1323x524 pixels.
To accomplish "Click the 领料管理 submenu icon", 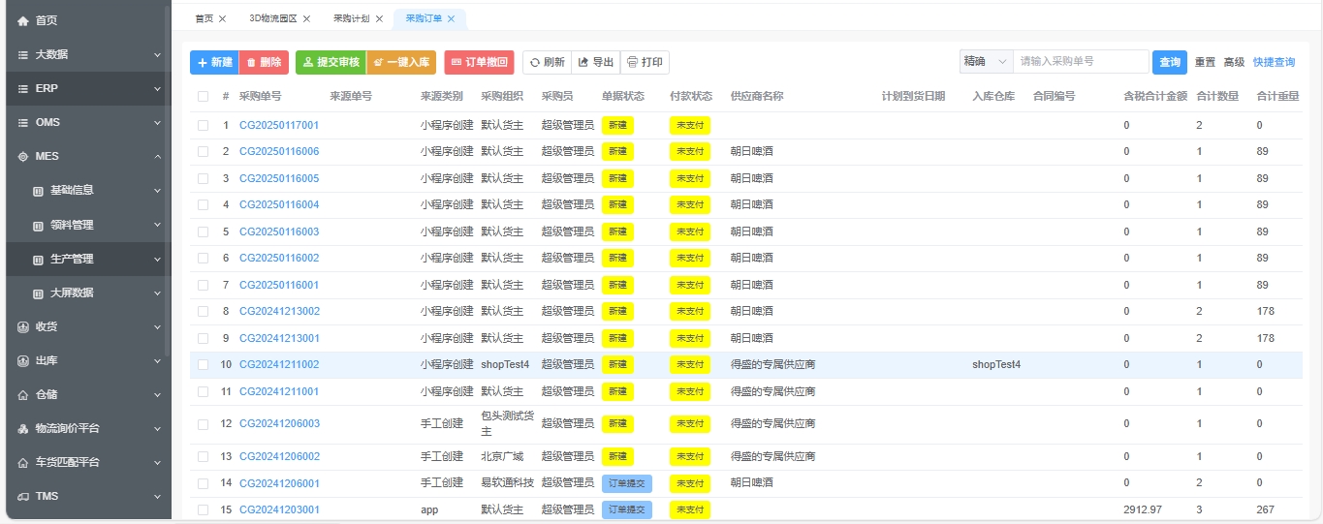I will pos(39,225).
